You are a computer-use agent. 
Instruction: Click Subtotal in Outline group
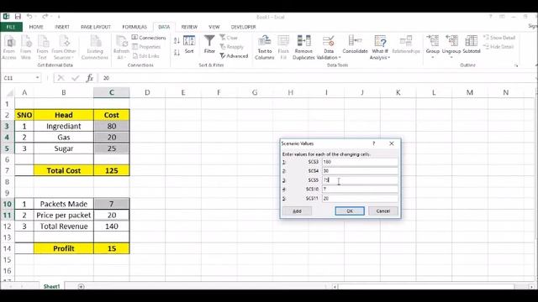pos(472,44)
